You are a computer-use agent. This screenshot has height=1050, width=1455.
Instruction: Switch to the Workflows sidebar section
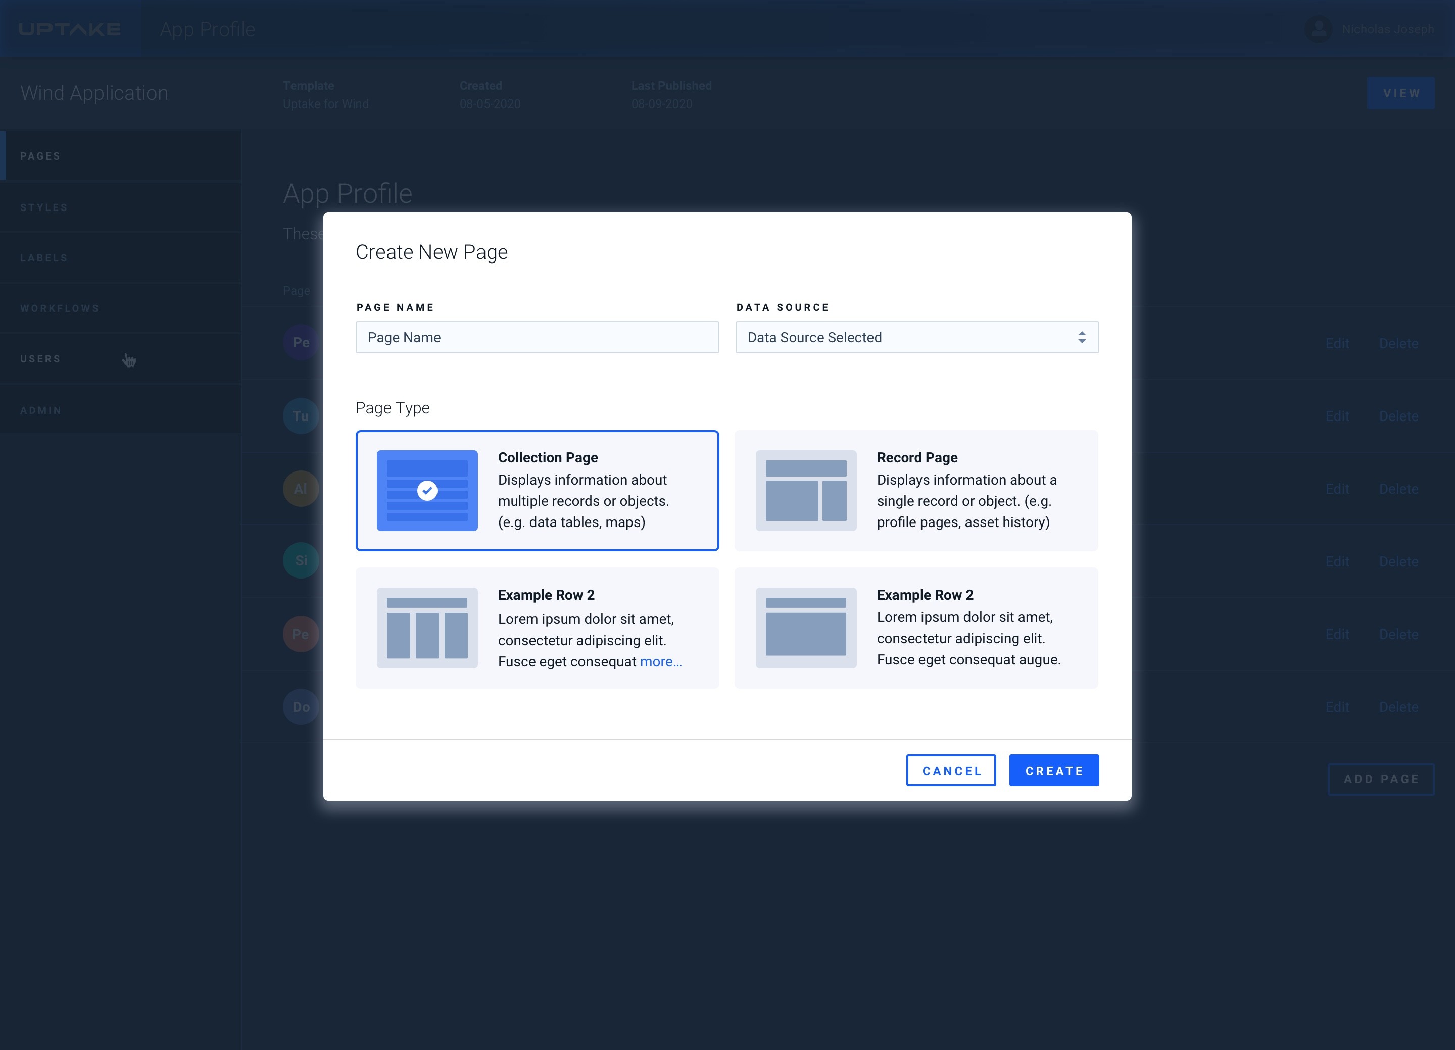[x=60, y=308]
